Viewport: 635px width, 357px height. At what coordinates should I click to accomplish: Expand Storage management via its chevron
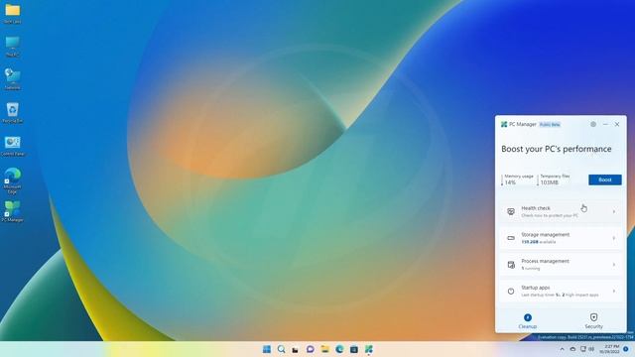click(614, 238)
